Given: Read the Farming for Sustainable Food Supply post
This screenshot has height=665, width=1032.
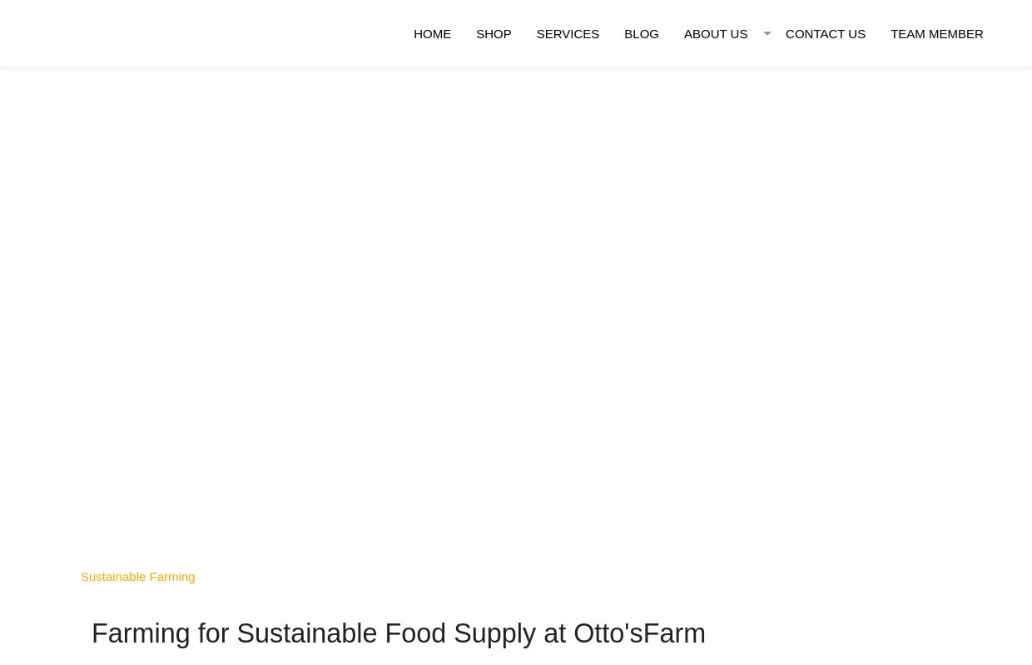Looking at the screenshot, I should tap(398, 633).
